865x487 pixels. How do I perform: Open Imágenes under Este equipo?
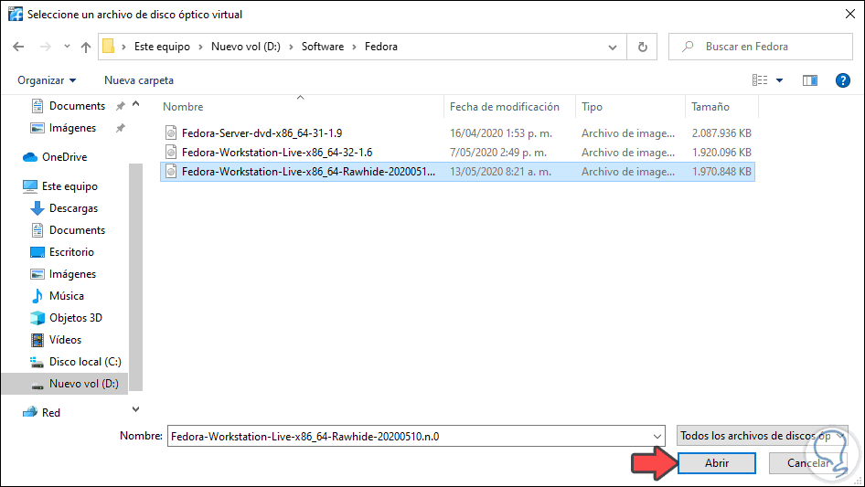coord(63,274)
